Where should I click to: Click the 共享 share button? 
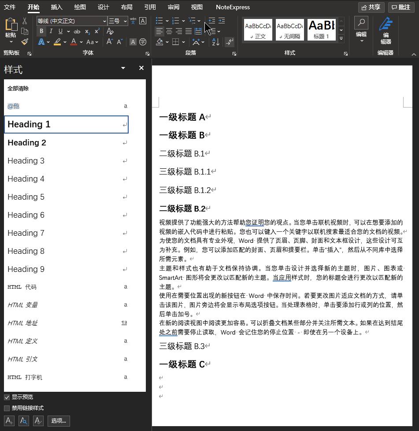(x=371, y=7)
